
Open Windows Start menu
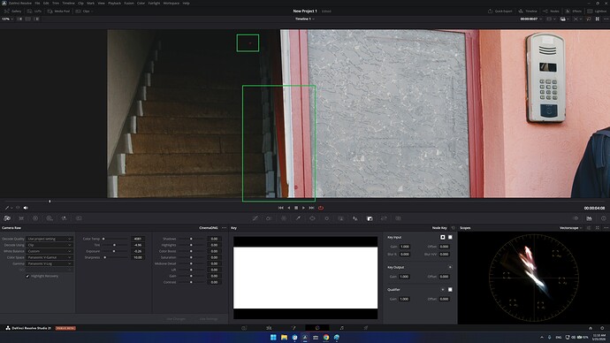(x=273, y=337)
